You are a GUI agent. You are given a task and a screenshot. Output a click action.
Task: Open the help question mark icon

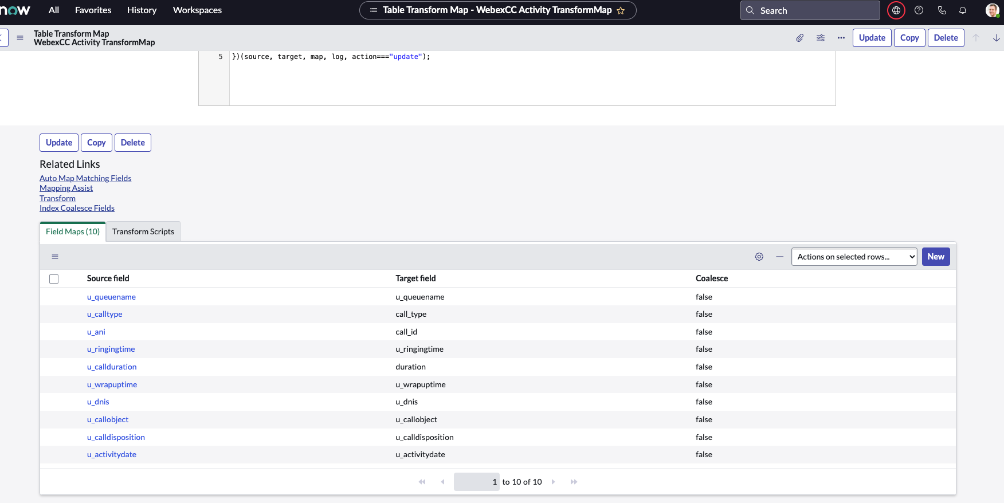tap(919, 10)
